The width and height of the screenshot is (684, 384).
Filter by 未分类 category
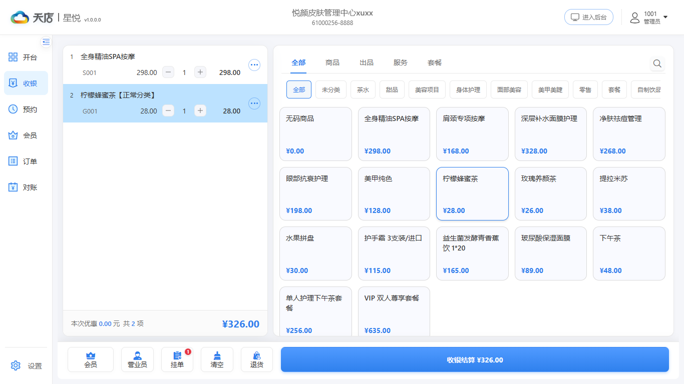[331, 90]
